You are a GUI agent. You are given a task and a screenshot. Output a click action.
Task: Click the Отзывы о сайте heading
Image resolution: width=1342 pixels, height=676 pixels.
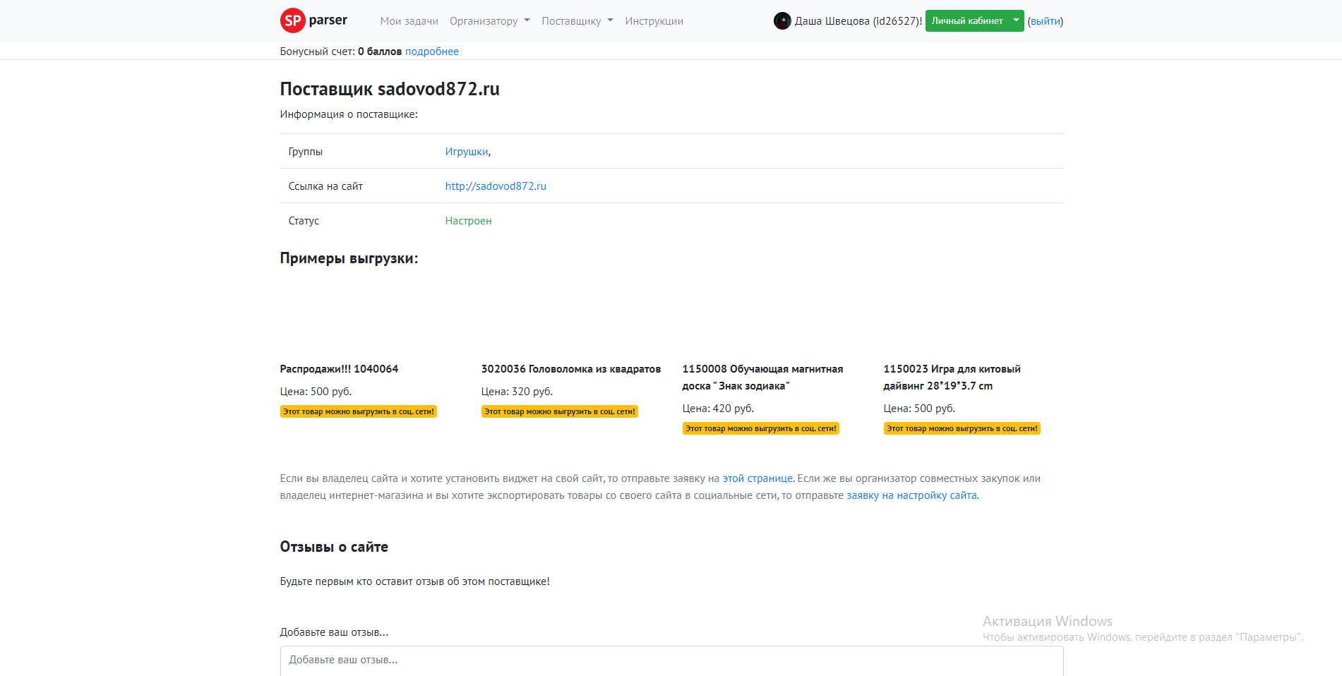click(334, 547)
